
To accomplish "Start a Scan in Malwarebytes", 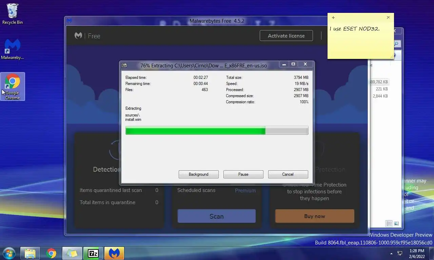I will coord(217,216).
